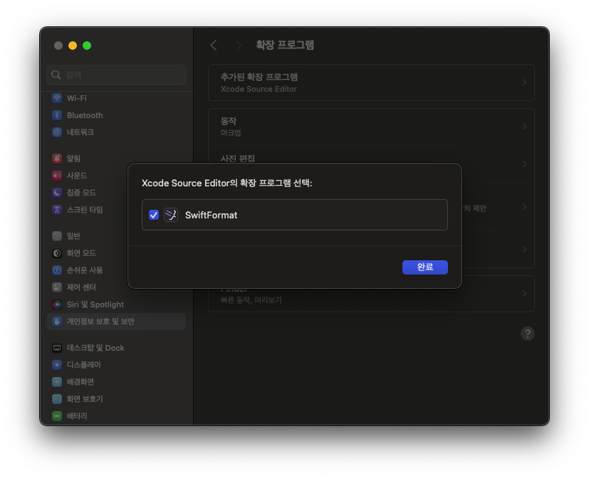The image size is (589, 478).
Task: Click 빠른 동작, 미리보기 subtitle
Action: tap(251, 300)
